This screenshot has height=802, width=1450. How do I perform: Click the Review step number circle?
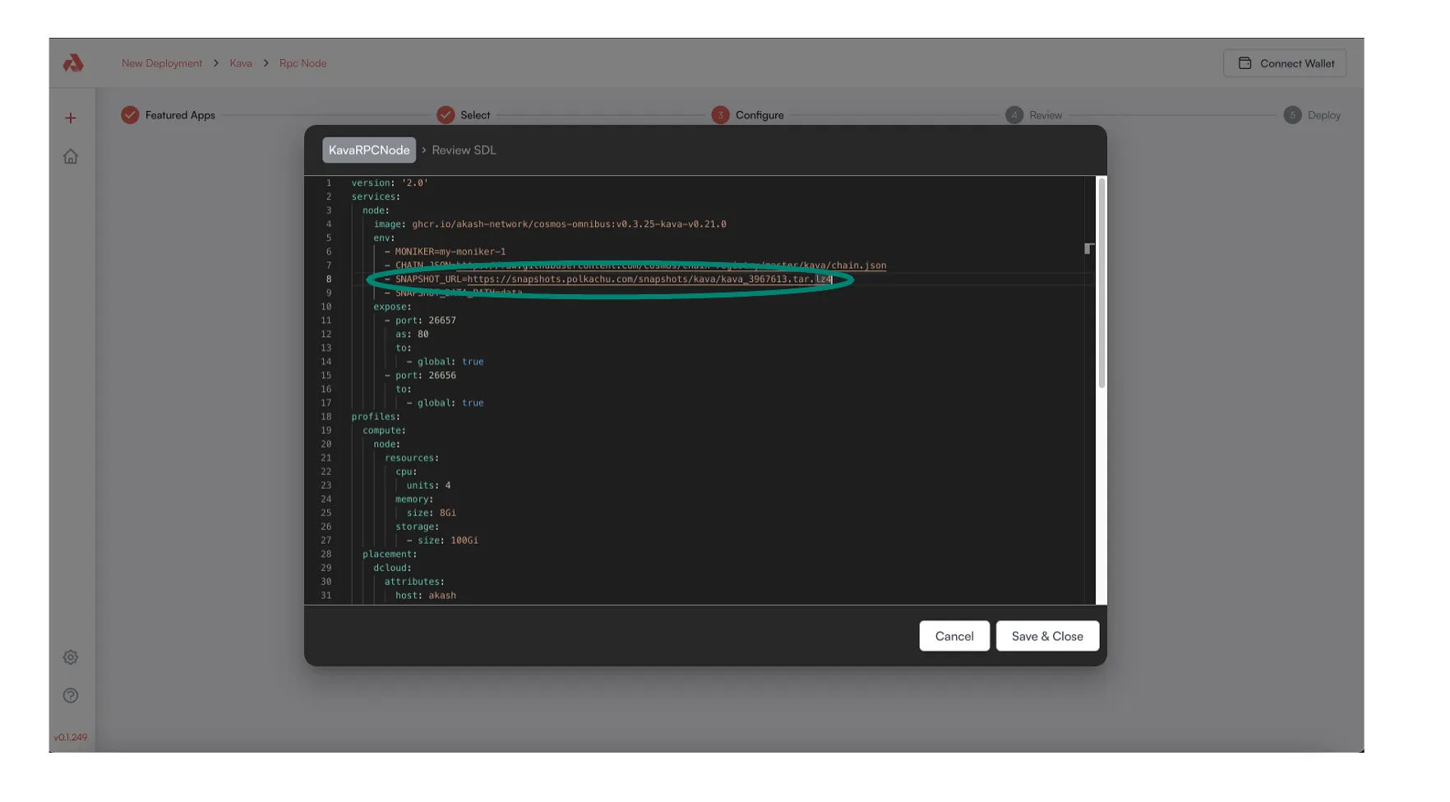[x=1014, y=115]
